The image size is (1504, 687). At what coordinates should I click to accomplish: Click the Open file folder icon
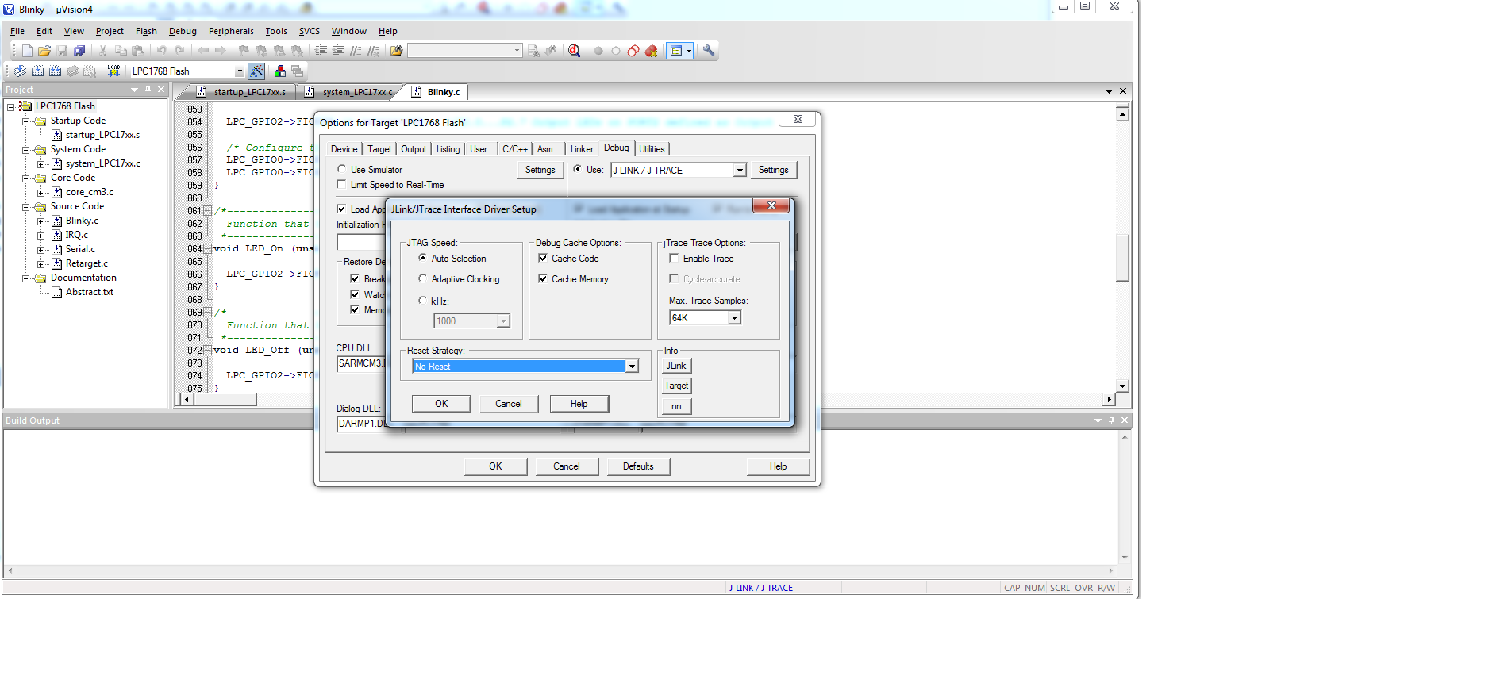[44, 51]
